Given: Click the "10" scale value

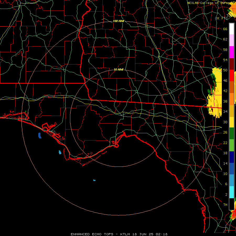Looking at the screenshot, I should [x=225, y=174].
